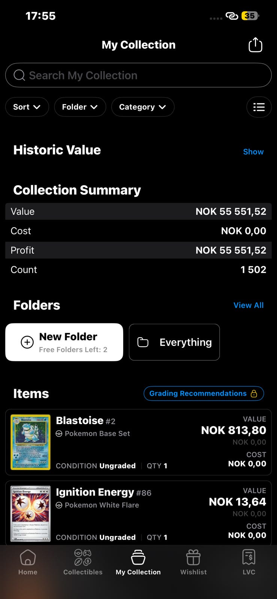
Task: Show the Historic Value chart
Action: click(253, 152)
